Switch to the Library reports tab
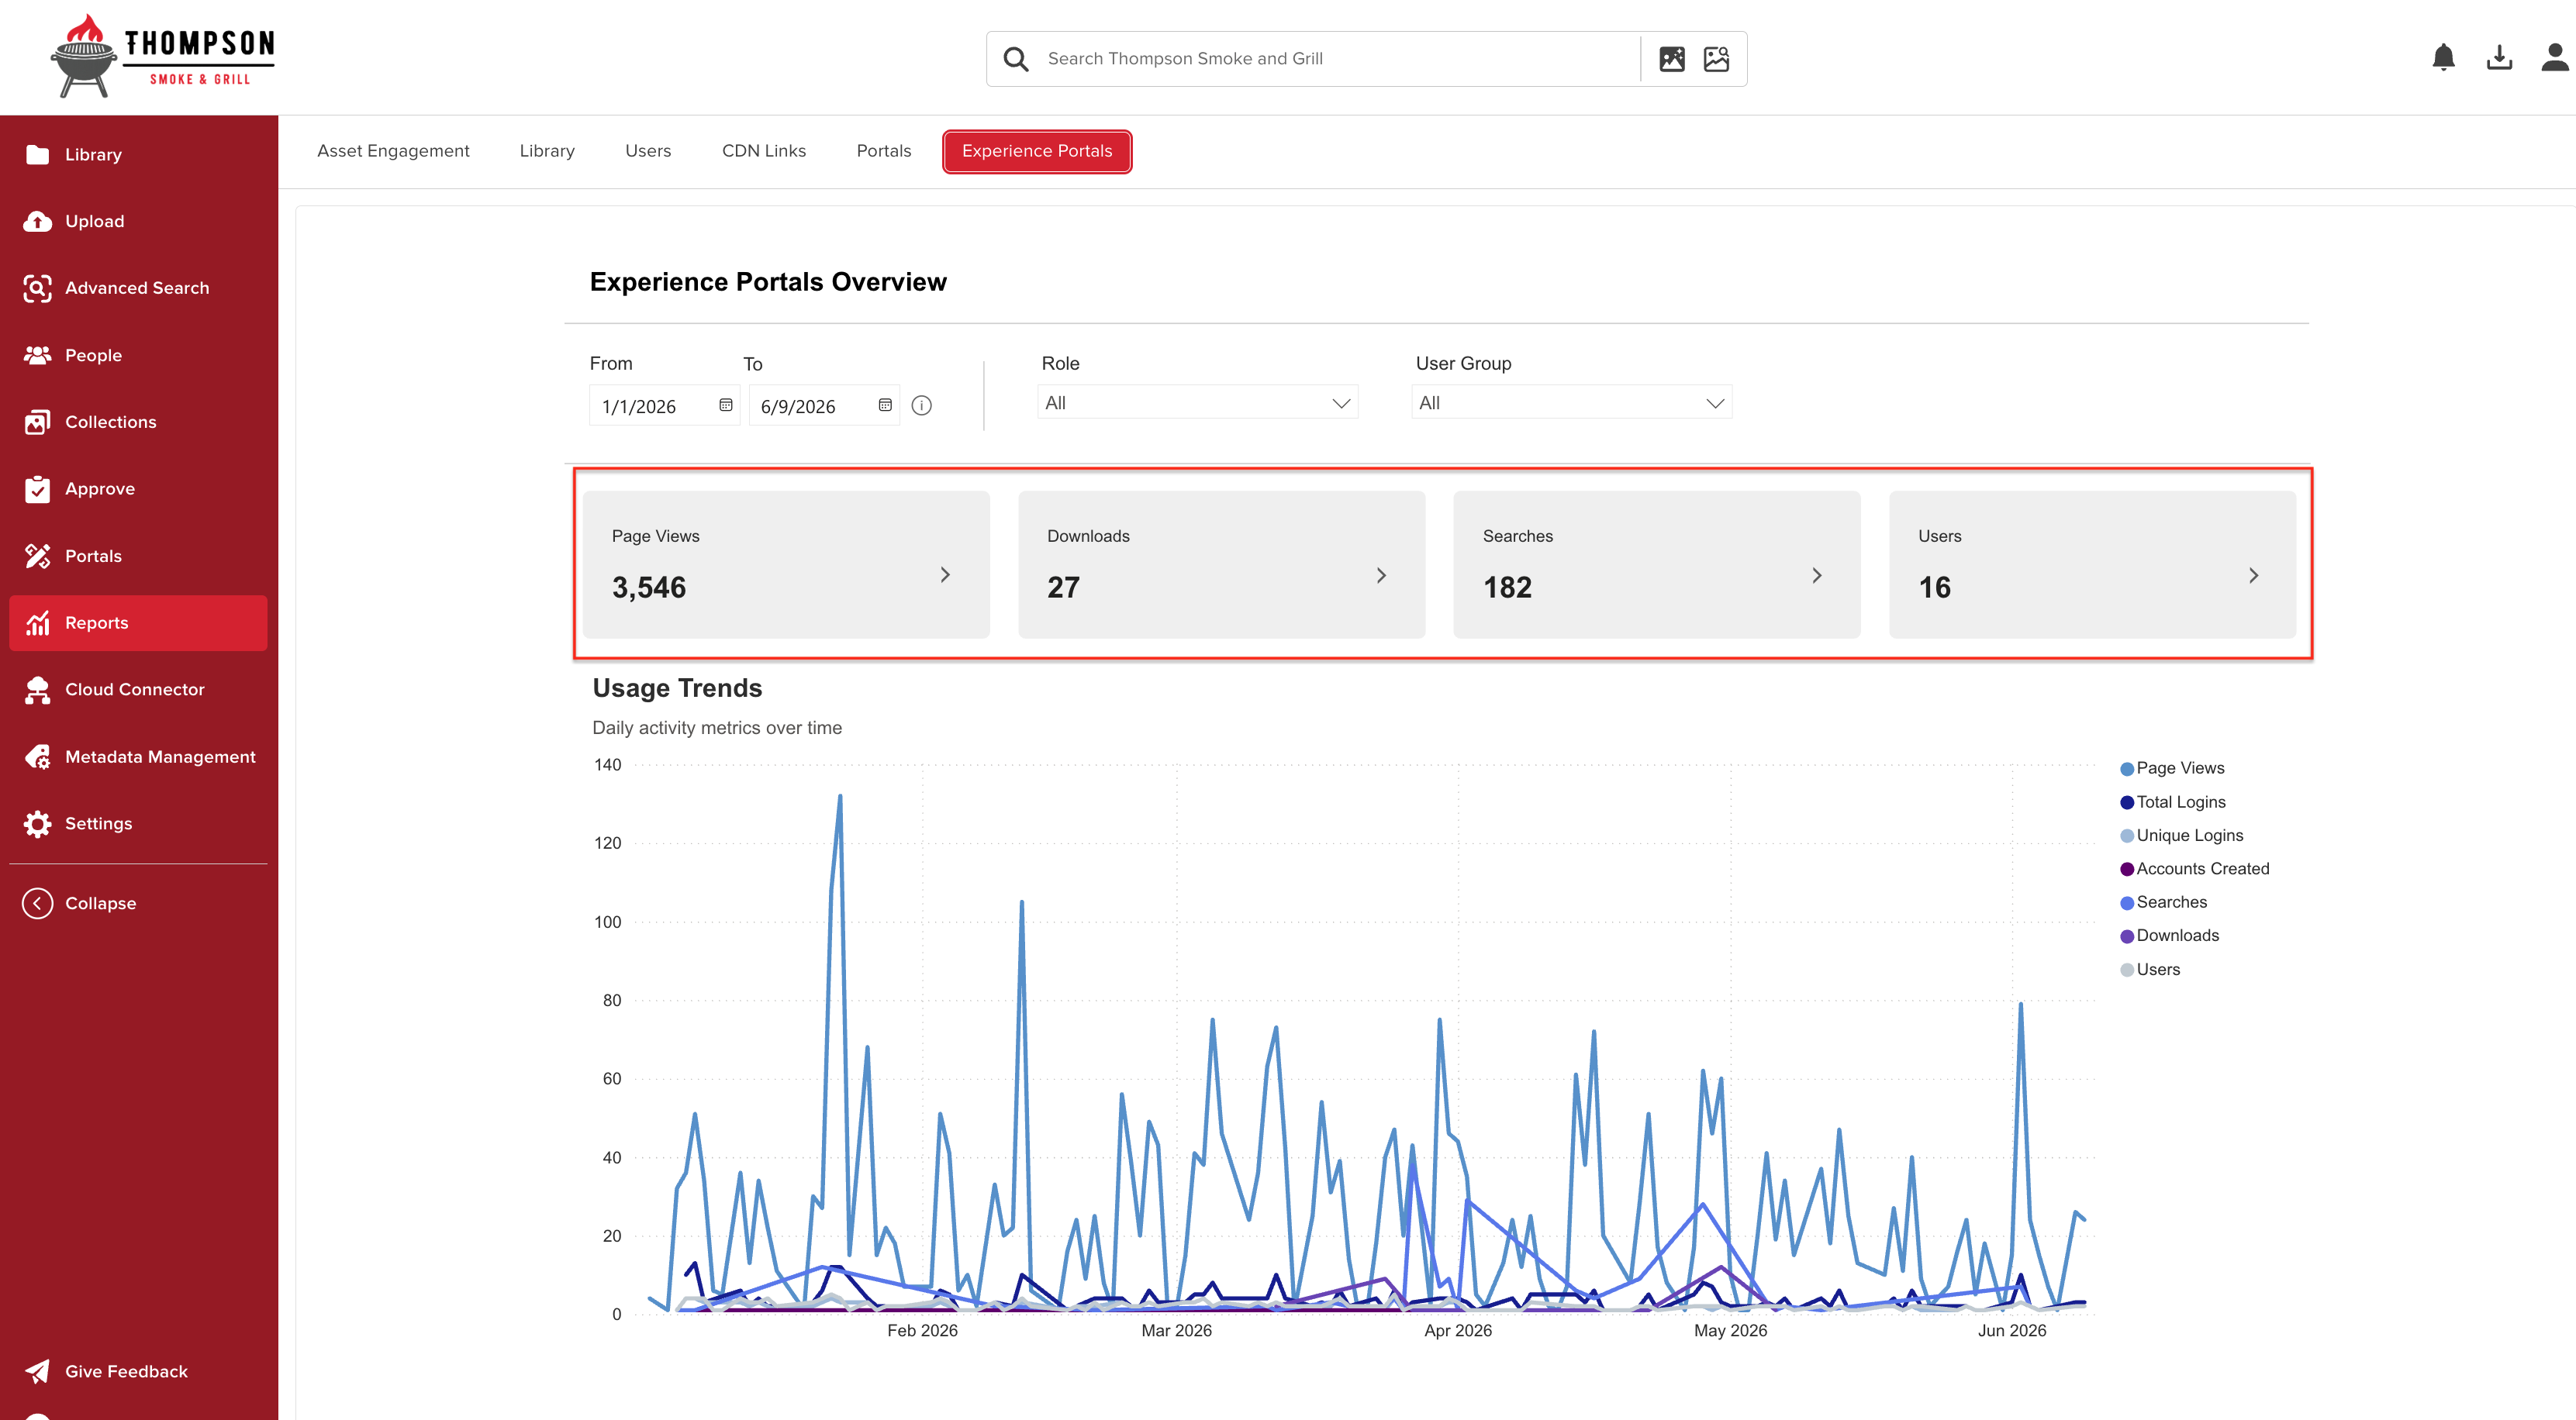 click(547, 151)
